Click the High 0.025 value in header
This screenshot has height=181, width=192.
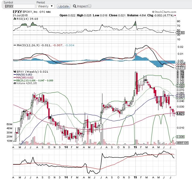point(84,15)
